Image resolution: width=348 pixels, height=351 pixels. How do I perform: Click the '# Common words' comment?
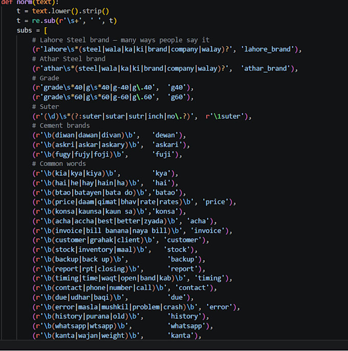pyautogui.click(x=59, y=164)
